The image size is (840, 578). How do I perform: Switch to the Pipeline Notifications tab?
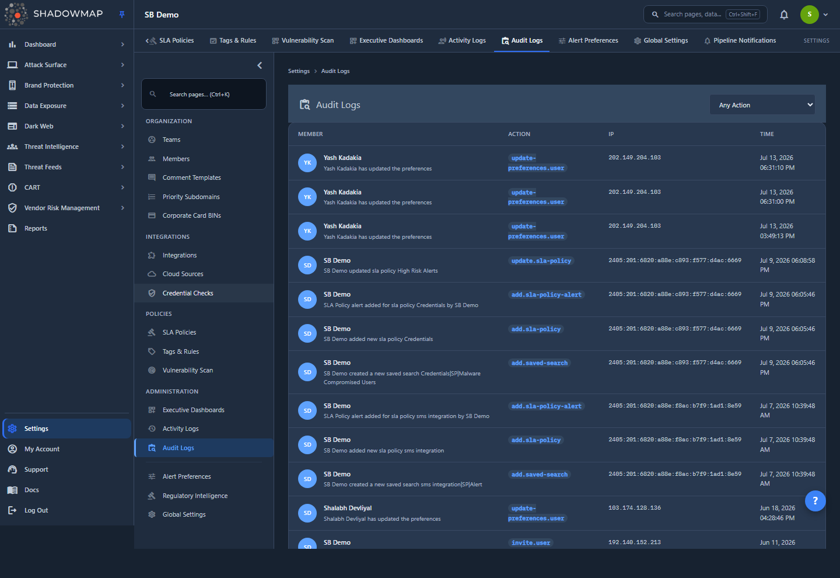[x=740, y=40]
